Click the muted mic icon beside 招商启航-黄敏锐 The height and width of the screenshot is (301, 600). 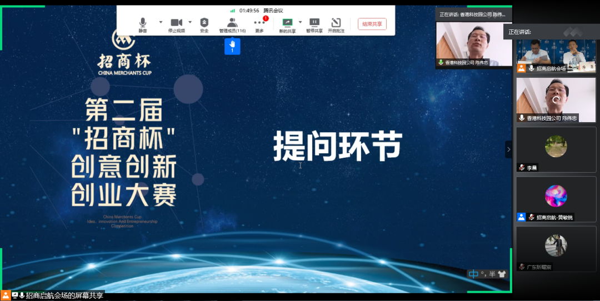coord(531,217)
